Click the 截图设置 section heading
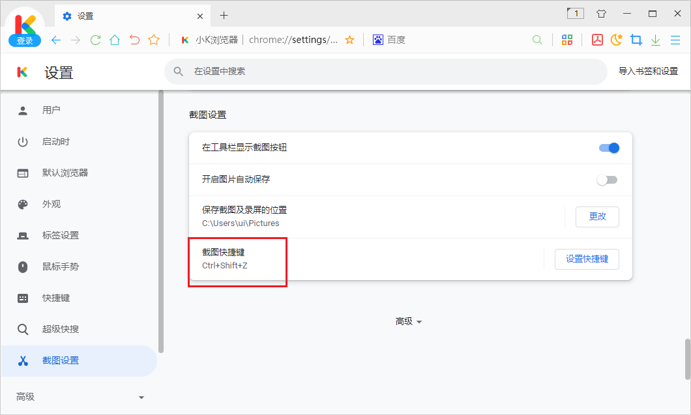The image size is (691, 415). (x=207, y=115)
